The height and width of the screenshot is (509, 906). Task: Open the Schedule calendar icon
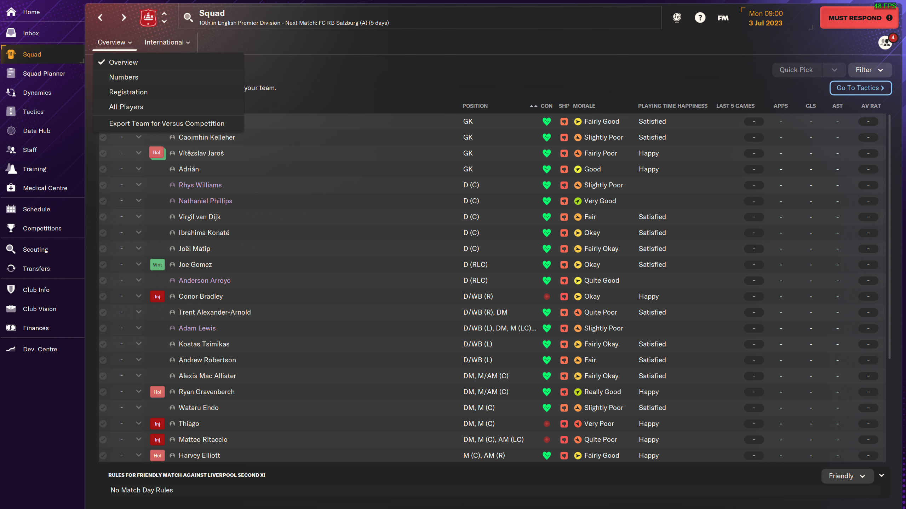pyautogui.click(x=11, y=209)
